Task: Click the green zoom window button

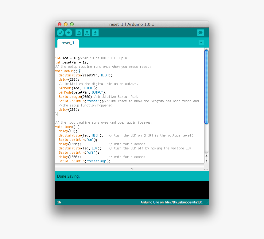Action: click(72, 24)
